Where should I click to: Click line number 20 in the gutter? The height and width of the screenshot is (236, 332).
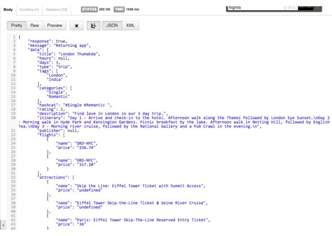coord(13,118)
